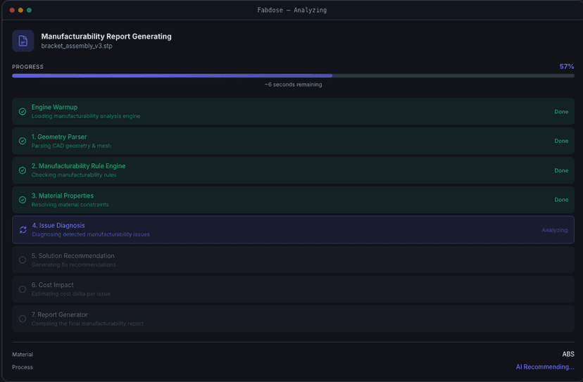Select the 1. Geometry Parser step title
The height and width of the screenshot is (382, 583).
pos(59,136)
